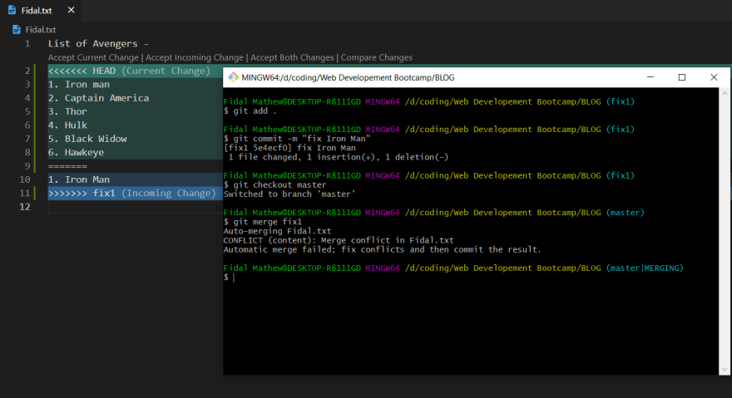Click the '<<<<<<< HEAD (Current Change)' line
Image resolution: width=732 pixels, height=398 pixels.
[x=129, y=71]
